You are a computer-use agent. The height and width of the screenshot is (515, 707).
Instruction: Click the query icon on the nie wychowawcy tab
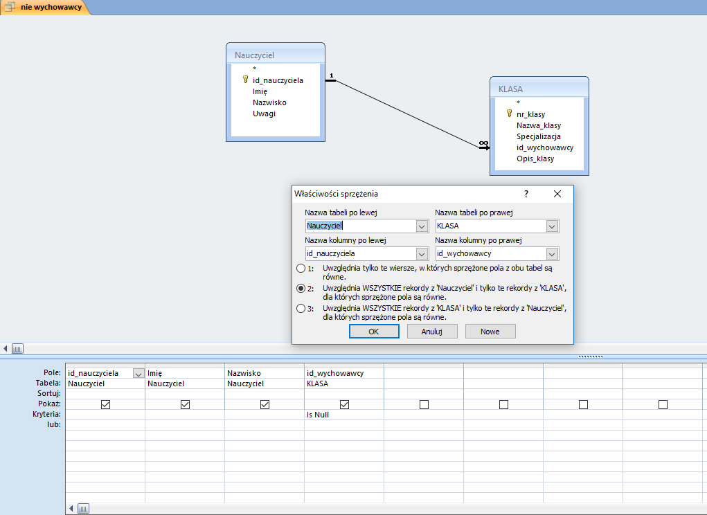coord(10,7)
